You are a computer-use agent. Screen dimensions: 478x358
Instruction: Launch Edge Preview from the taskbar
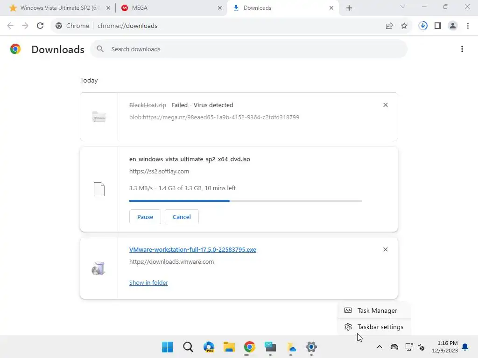pyautogui.click(x=209, y=347)
